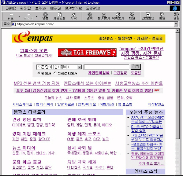Click the 엠파스에 오면 link

tap(34, 51)
